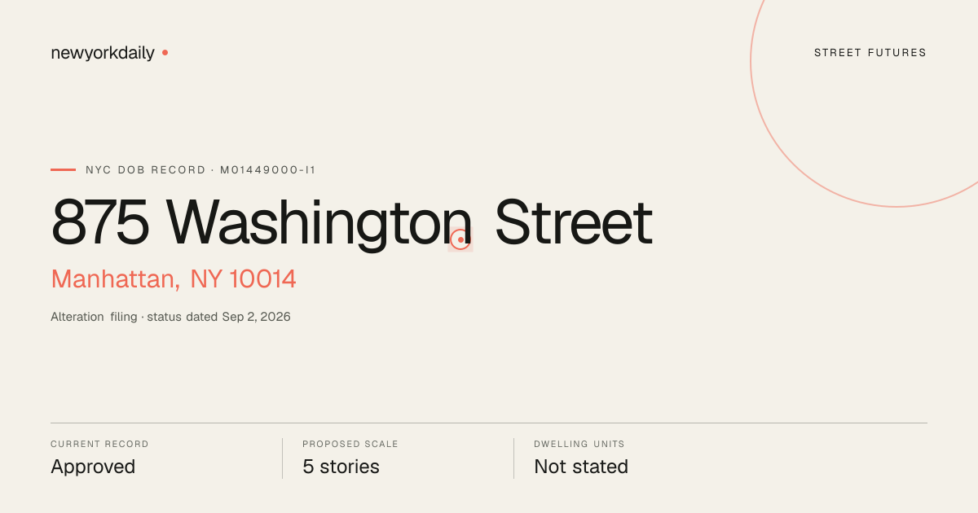Viewport: 978px width, 513px height.
Task: Click the CURRENT RECORD label
Action: click(x=99, y=445)
